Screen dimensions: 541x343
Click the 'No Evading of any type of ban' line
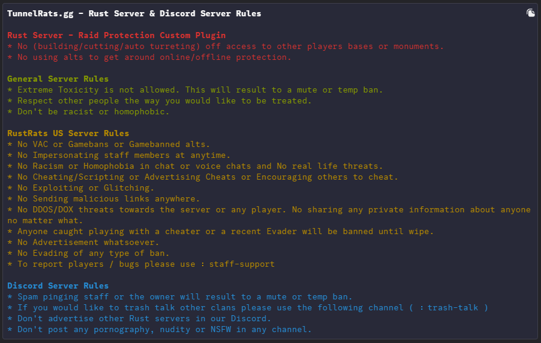tap(88, 253)
